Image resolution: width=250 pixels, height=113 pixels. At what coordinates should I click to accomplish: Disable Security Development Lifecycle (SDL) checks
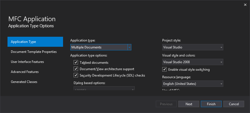pos(76,75)
